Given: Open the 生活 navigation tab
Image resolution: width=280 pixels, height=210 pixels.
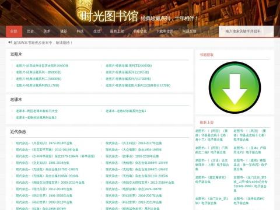Looking at the screenshot, I should [97, 31].
